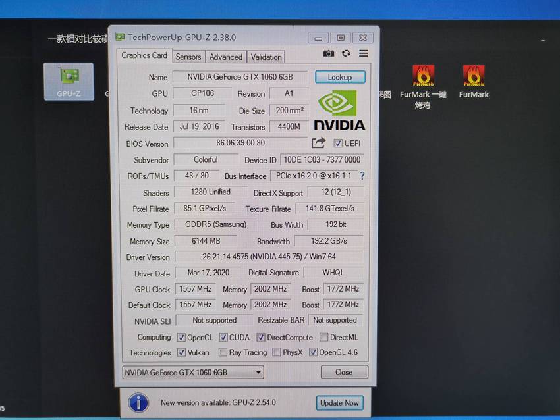Click the Bus Width value 192 bit
The width and height of the screenshot is (560, 420).
point(336,224)
